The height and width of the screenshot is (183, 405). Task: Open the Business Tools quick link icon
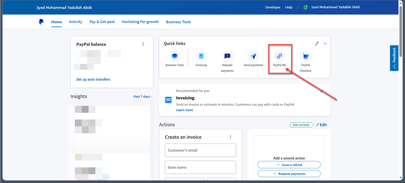click(x=175, y=56)
